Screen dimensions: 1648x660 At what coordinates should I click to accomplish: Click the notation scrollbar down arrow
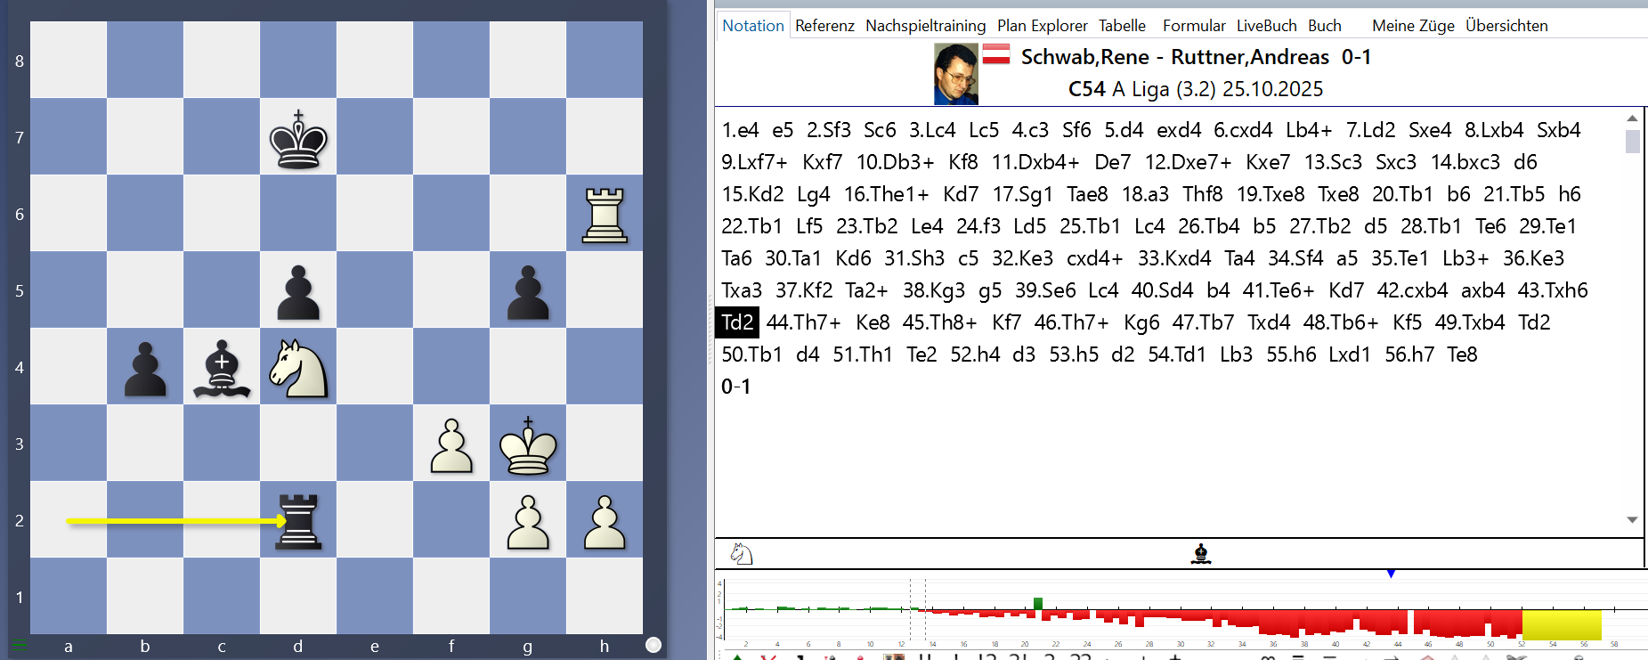(x=1632, y=519)
